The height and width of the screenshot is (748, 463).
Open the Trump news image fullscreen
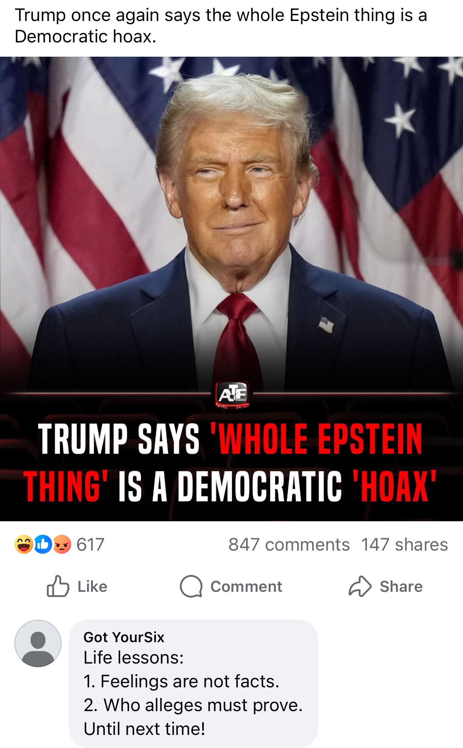coord(231,289)
